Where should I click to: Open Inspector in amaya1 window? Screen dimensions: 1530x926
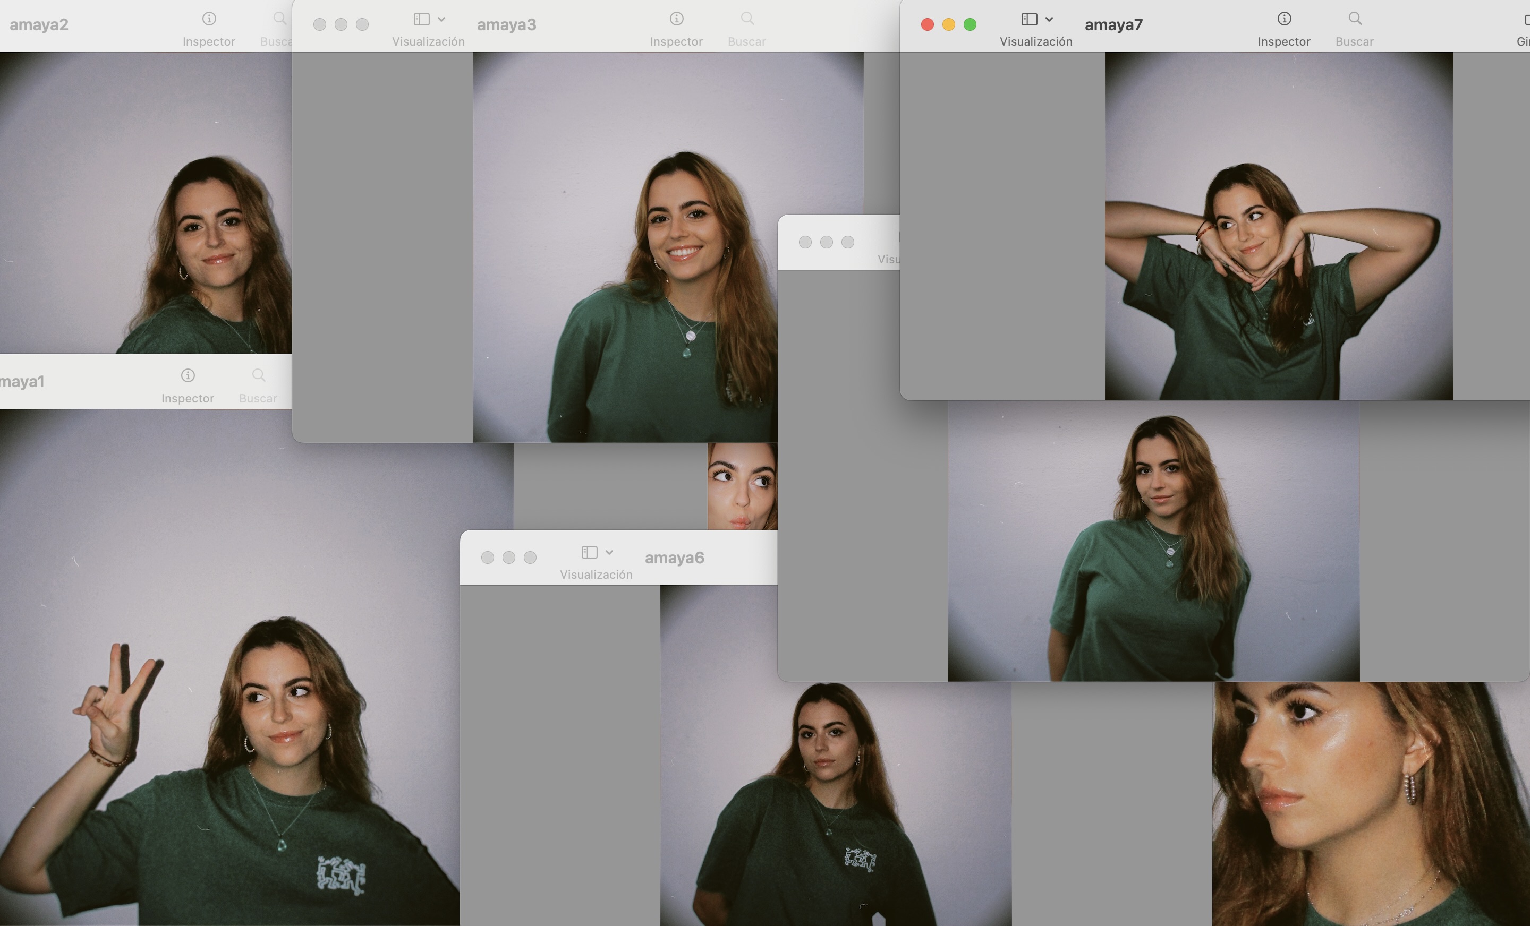pyautogui.click(x=188, y=376)
